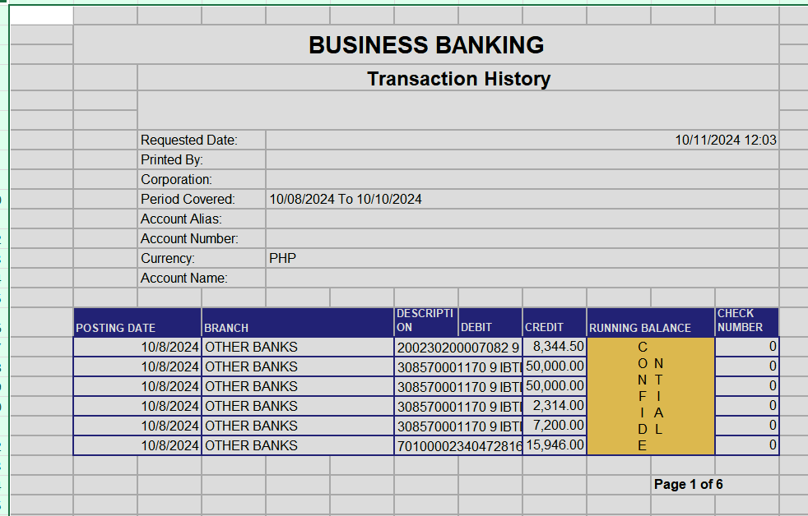Click the 10/11/2024 12:03 timestamp cell
Image resolution: width=808 pixels, height=516 pixels.
522,140
